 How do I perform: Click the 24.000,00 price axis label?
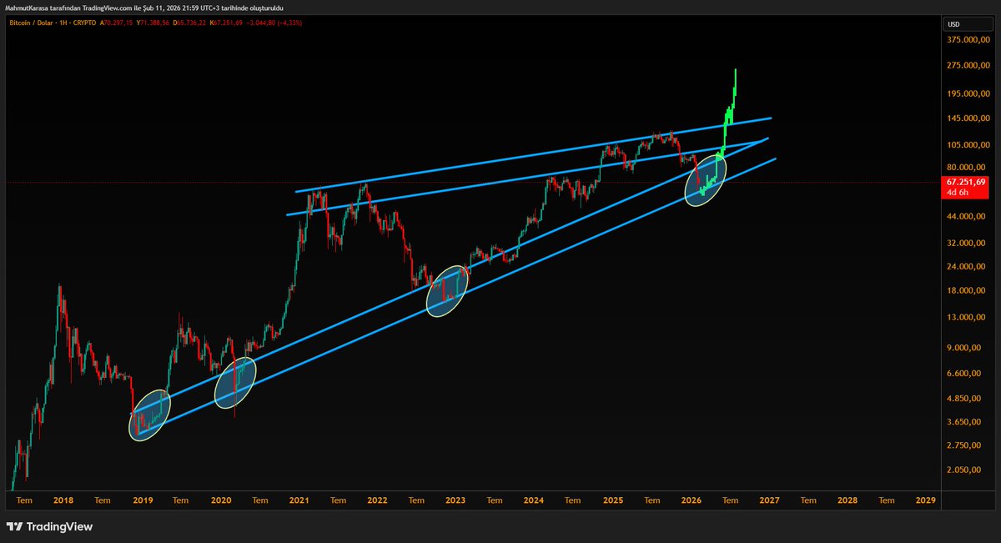tap(968, 267)
